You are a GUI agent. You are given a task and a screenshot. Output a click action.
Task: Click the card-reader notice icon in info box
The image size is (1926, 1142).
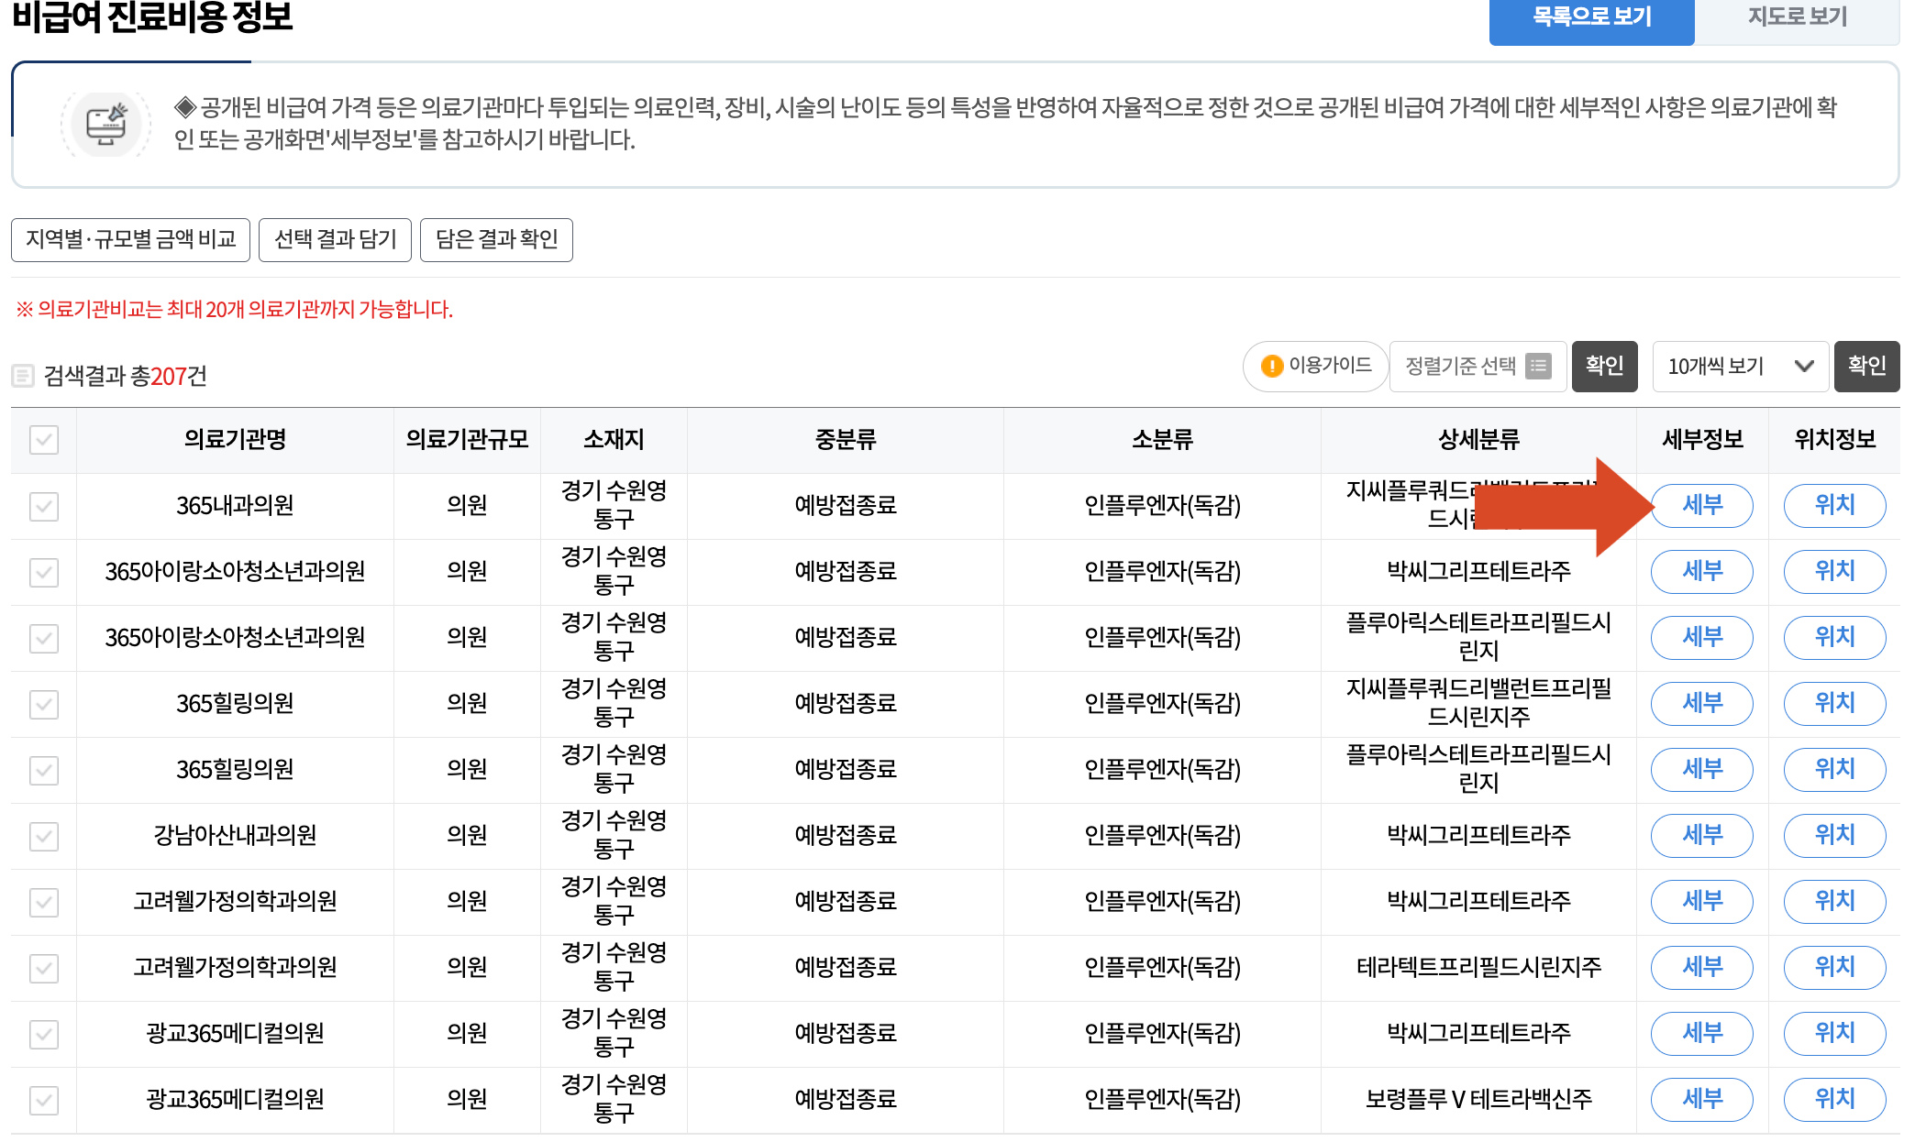105,124
